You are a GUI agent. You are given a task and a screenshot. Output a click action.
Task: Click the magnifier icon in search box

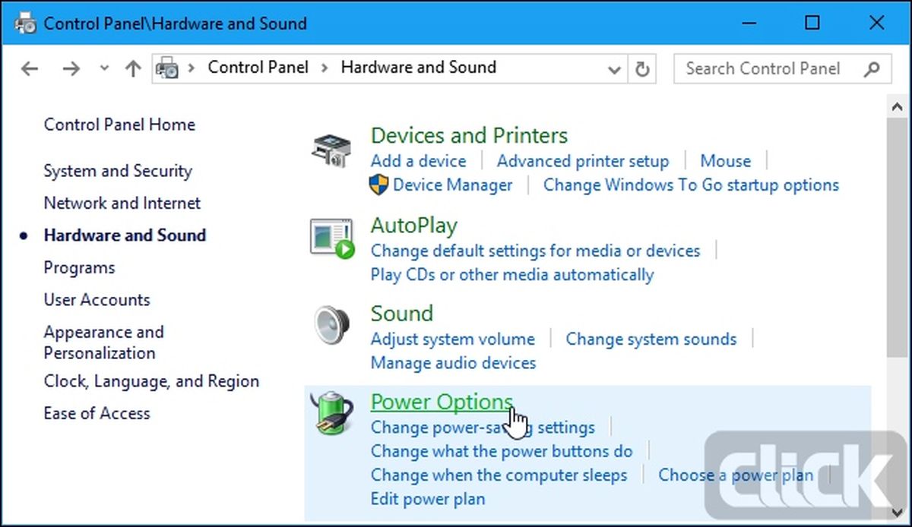pyautogui.click(x=872, y=68)
